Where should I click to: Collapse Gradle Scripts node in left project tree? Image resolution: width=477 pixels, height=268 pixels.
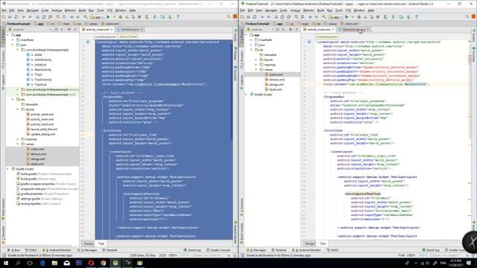8,169
